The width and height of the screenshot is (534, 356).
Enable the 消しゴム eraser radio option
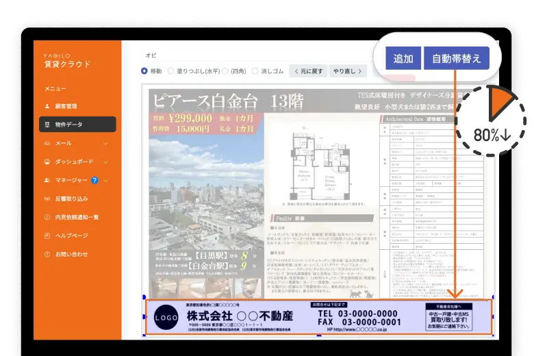click(255, 71)
